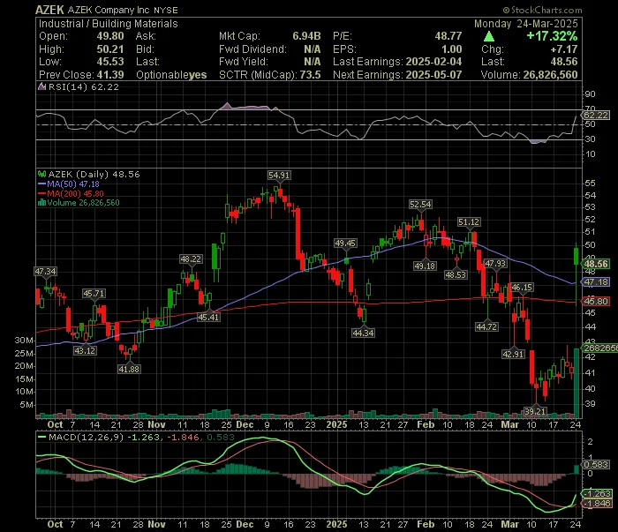Click the tall green final volume bar
This screenshot has width=618, height=532.
pos(577,383)
